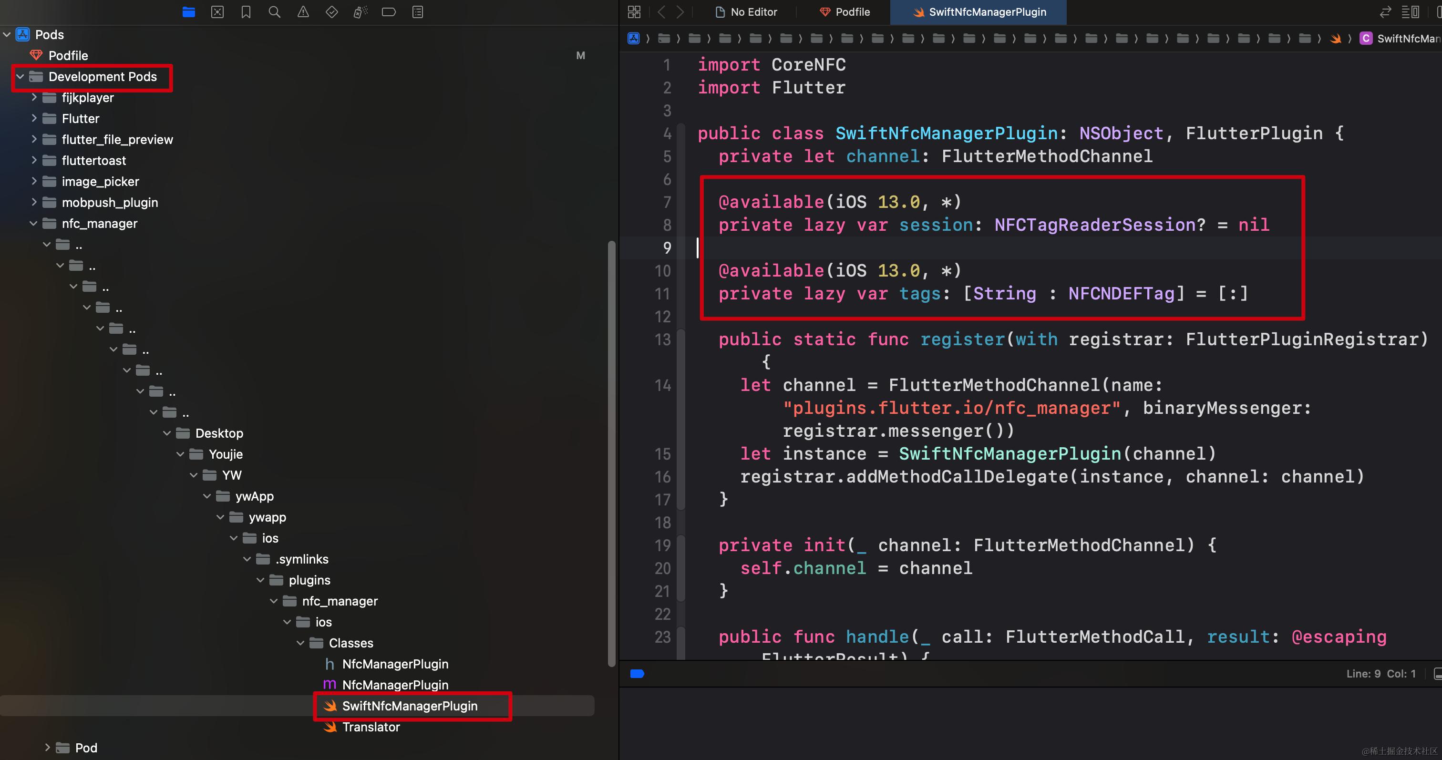The width and height of the screenshot is (1442, 760).
Task: Click the navigator vertical scrollbar
Action: coord(611,453)
